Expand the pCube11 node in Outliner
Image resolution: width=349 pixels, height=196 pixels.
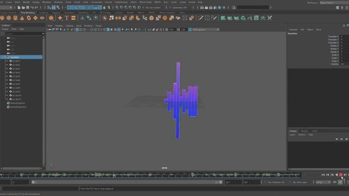(x=7, y=99)
